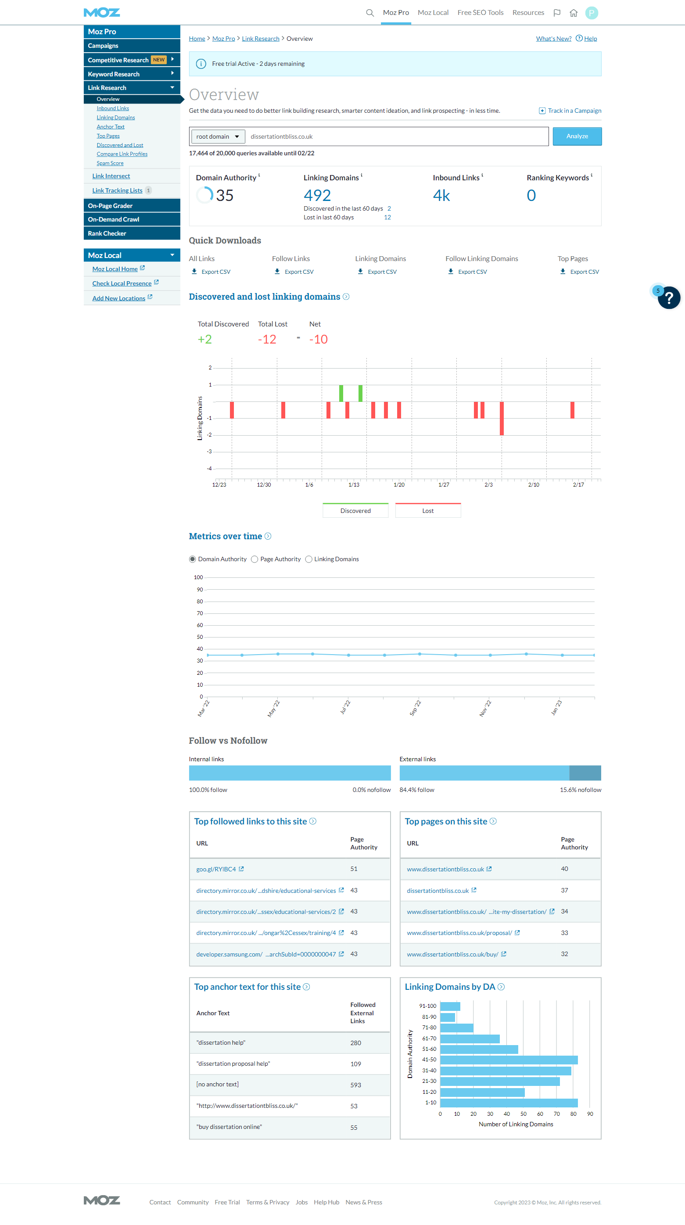Click download icon under All Links
This screenshot has width=685, height=1225.
[x=194, y=272]
